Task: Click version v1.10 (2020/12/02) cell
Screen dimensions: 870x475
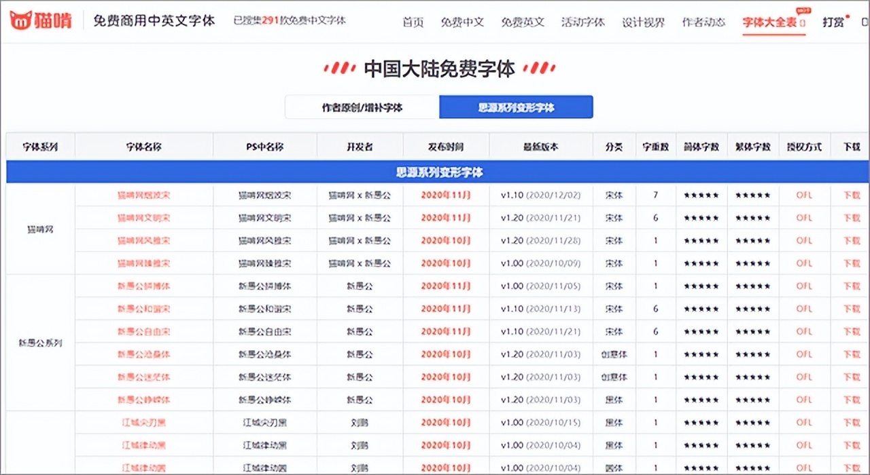Action: (x=540, y=195)
